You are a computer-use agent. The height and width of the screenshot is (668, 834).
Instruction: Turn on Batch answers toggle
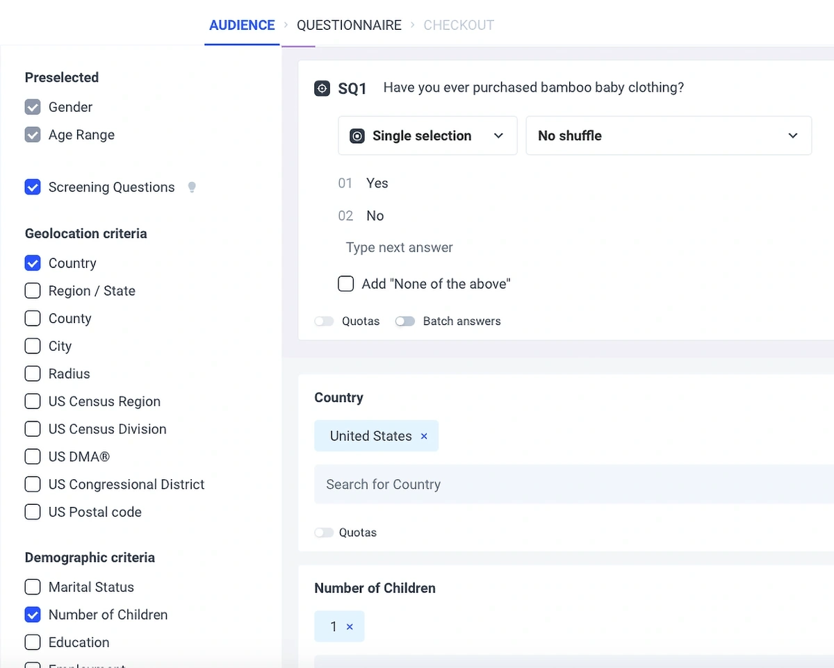405,322
